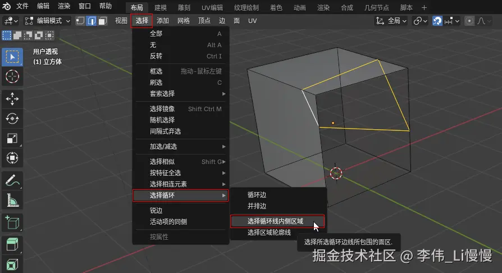
Task: Expand the 套索选择 submenu
Action: point(181,94)
